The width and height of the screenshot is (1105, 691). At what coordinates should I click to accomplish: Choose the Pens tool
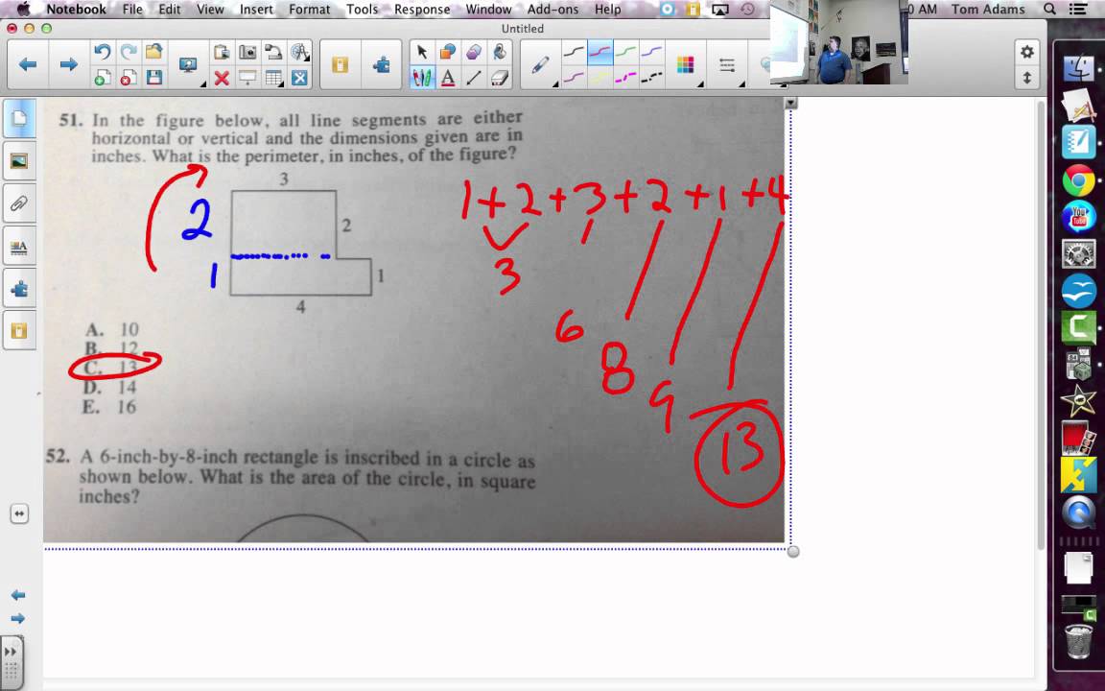coord(422,78)
